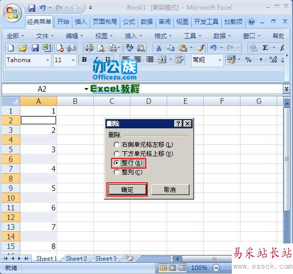
Task: Switch to Page Break Preview icon
Action: [x=182, y=268]
